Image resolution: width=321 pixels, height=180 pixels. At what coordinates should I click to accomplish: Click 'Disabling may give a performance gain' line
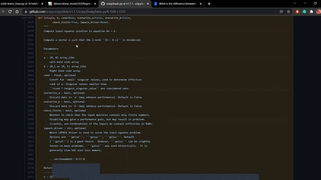pyautogui.click(x=97, y=119)
